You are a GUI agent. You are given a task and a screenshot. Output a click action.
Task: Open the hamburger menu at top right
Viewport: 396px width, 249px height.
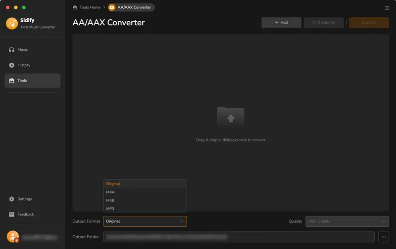point(387,8)
